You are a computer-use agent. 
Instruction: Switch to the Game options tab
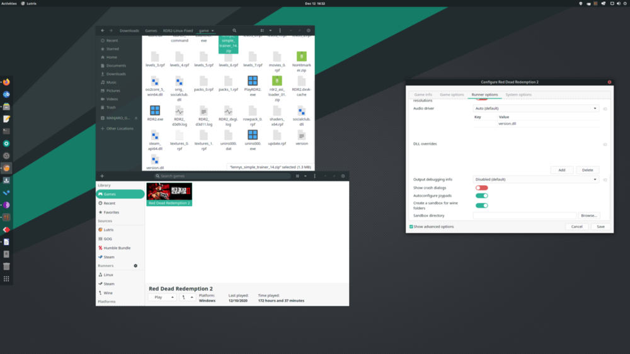click(452, 94)
